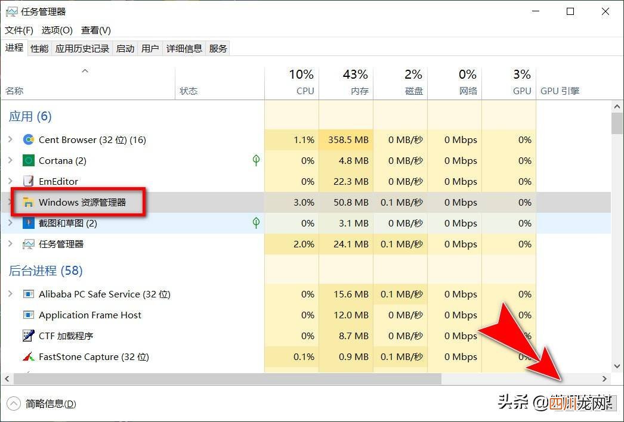Expand the 任务管理器 process group

click(x=10, y=243)
